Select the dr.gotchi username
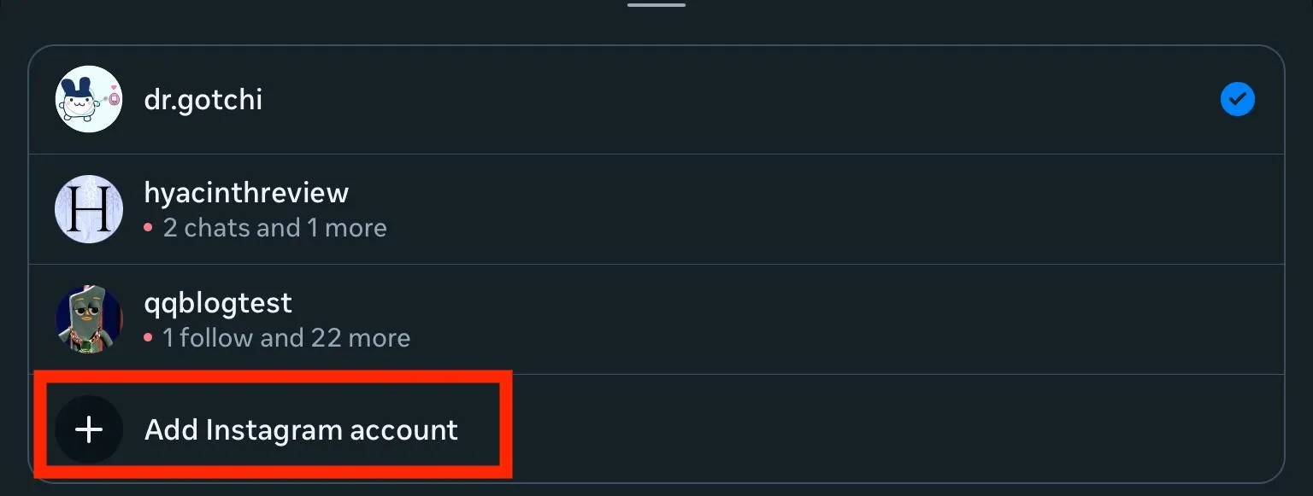The width and height of the screenshot is (1313, 496). (203, 100)
